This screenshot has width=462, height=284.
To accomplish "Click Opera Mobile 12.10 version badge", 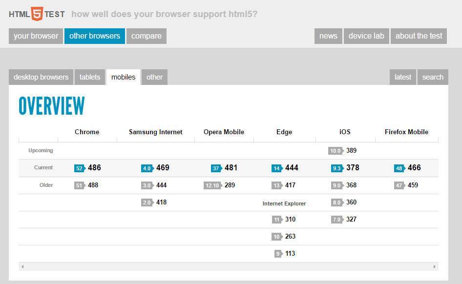I will pyautogui.click(x=213, y=185).
